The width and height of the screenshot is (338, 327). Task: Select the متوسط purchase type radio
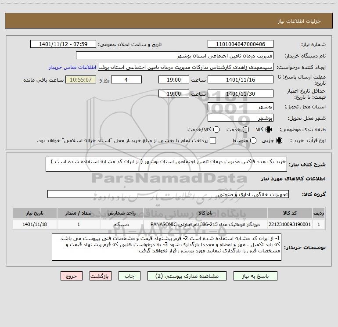253,140
